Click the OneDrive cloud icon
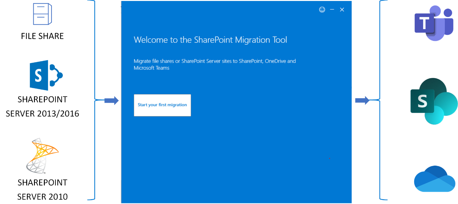 (435, 179)
